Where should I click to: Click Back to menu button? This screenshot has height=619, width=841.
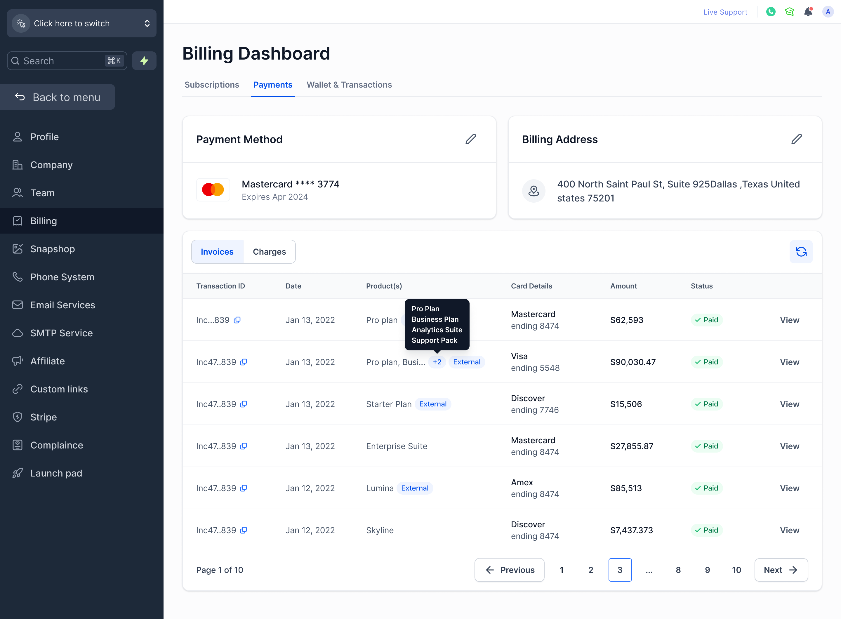[x=57, y=97]
